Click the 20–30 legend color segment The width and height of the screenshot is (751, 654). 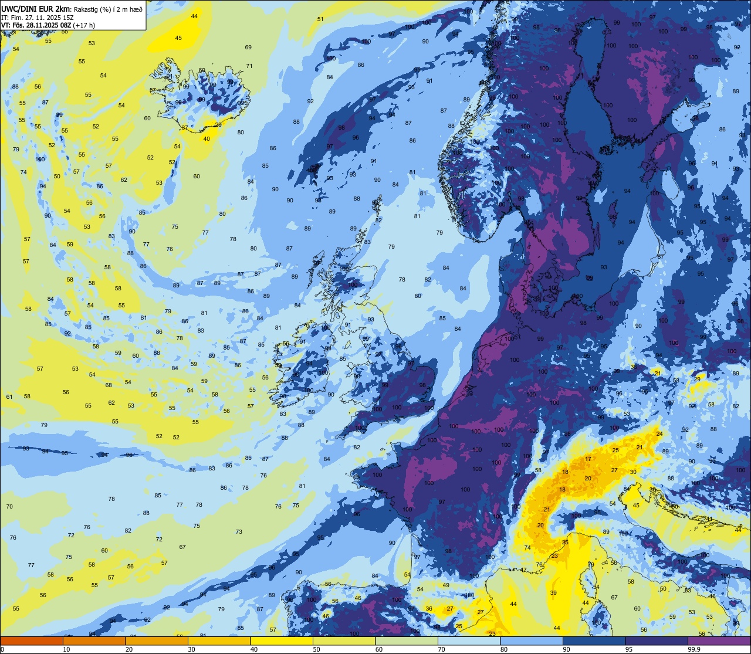[157, 641]
